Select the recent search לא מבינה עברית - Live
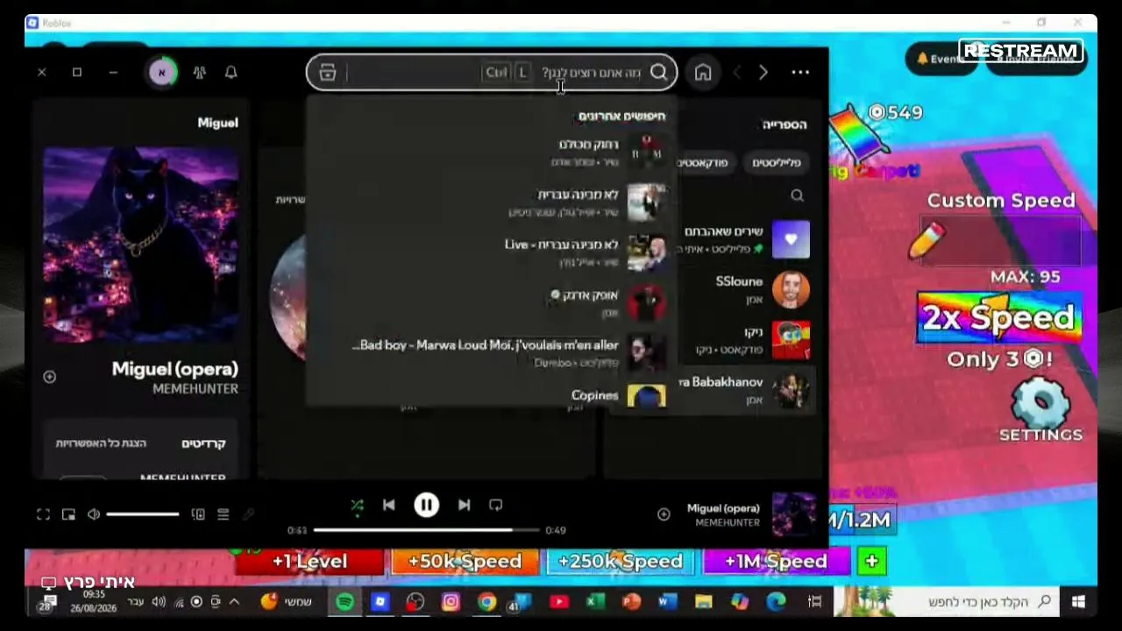 tap(491, 252)
